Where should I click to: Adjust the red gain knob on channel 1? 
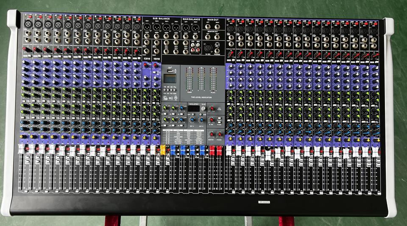coord(25,49)
